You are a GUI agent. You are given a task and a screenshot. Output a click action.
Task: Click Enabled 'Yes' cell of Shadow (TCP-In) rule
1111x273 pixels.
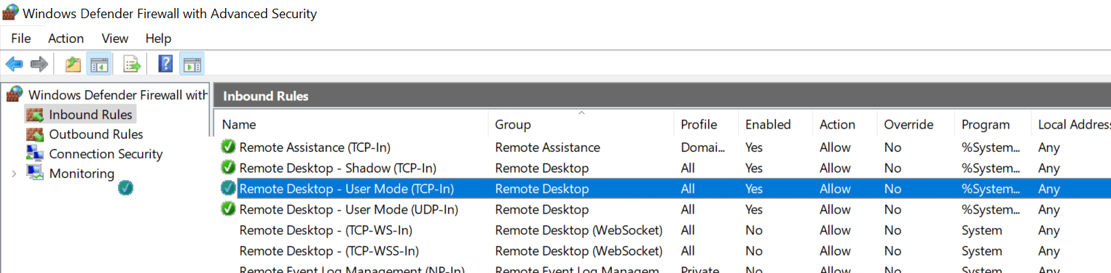tap(753, 168)
